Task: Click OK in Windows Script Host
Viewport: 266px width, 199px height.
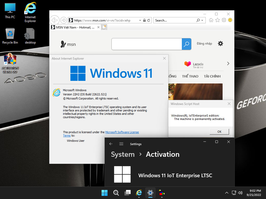Action: [x=219, y=132]
